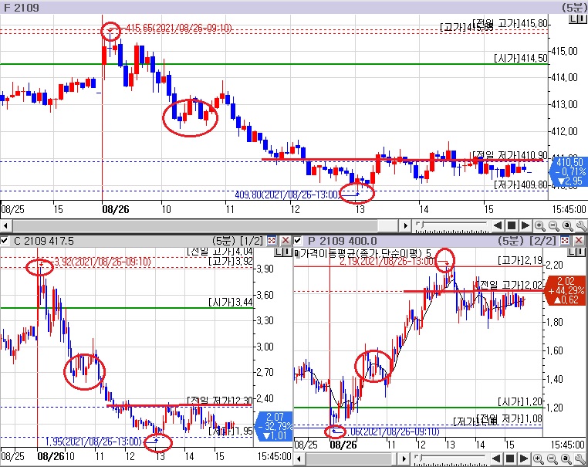This screenshot has width=588, height=467.
Task: Click the 410.50 current price tag
Action: 568,172
